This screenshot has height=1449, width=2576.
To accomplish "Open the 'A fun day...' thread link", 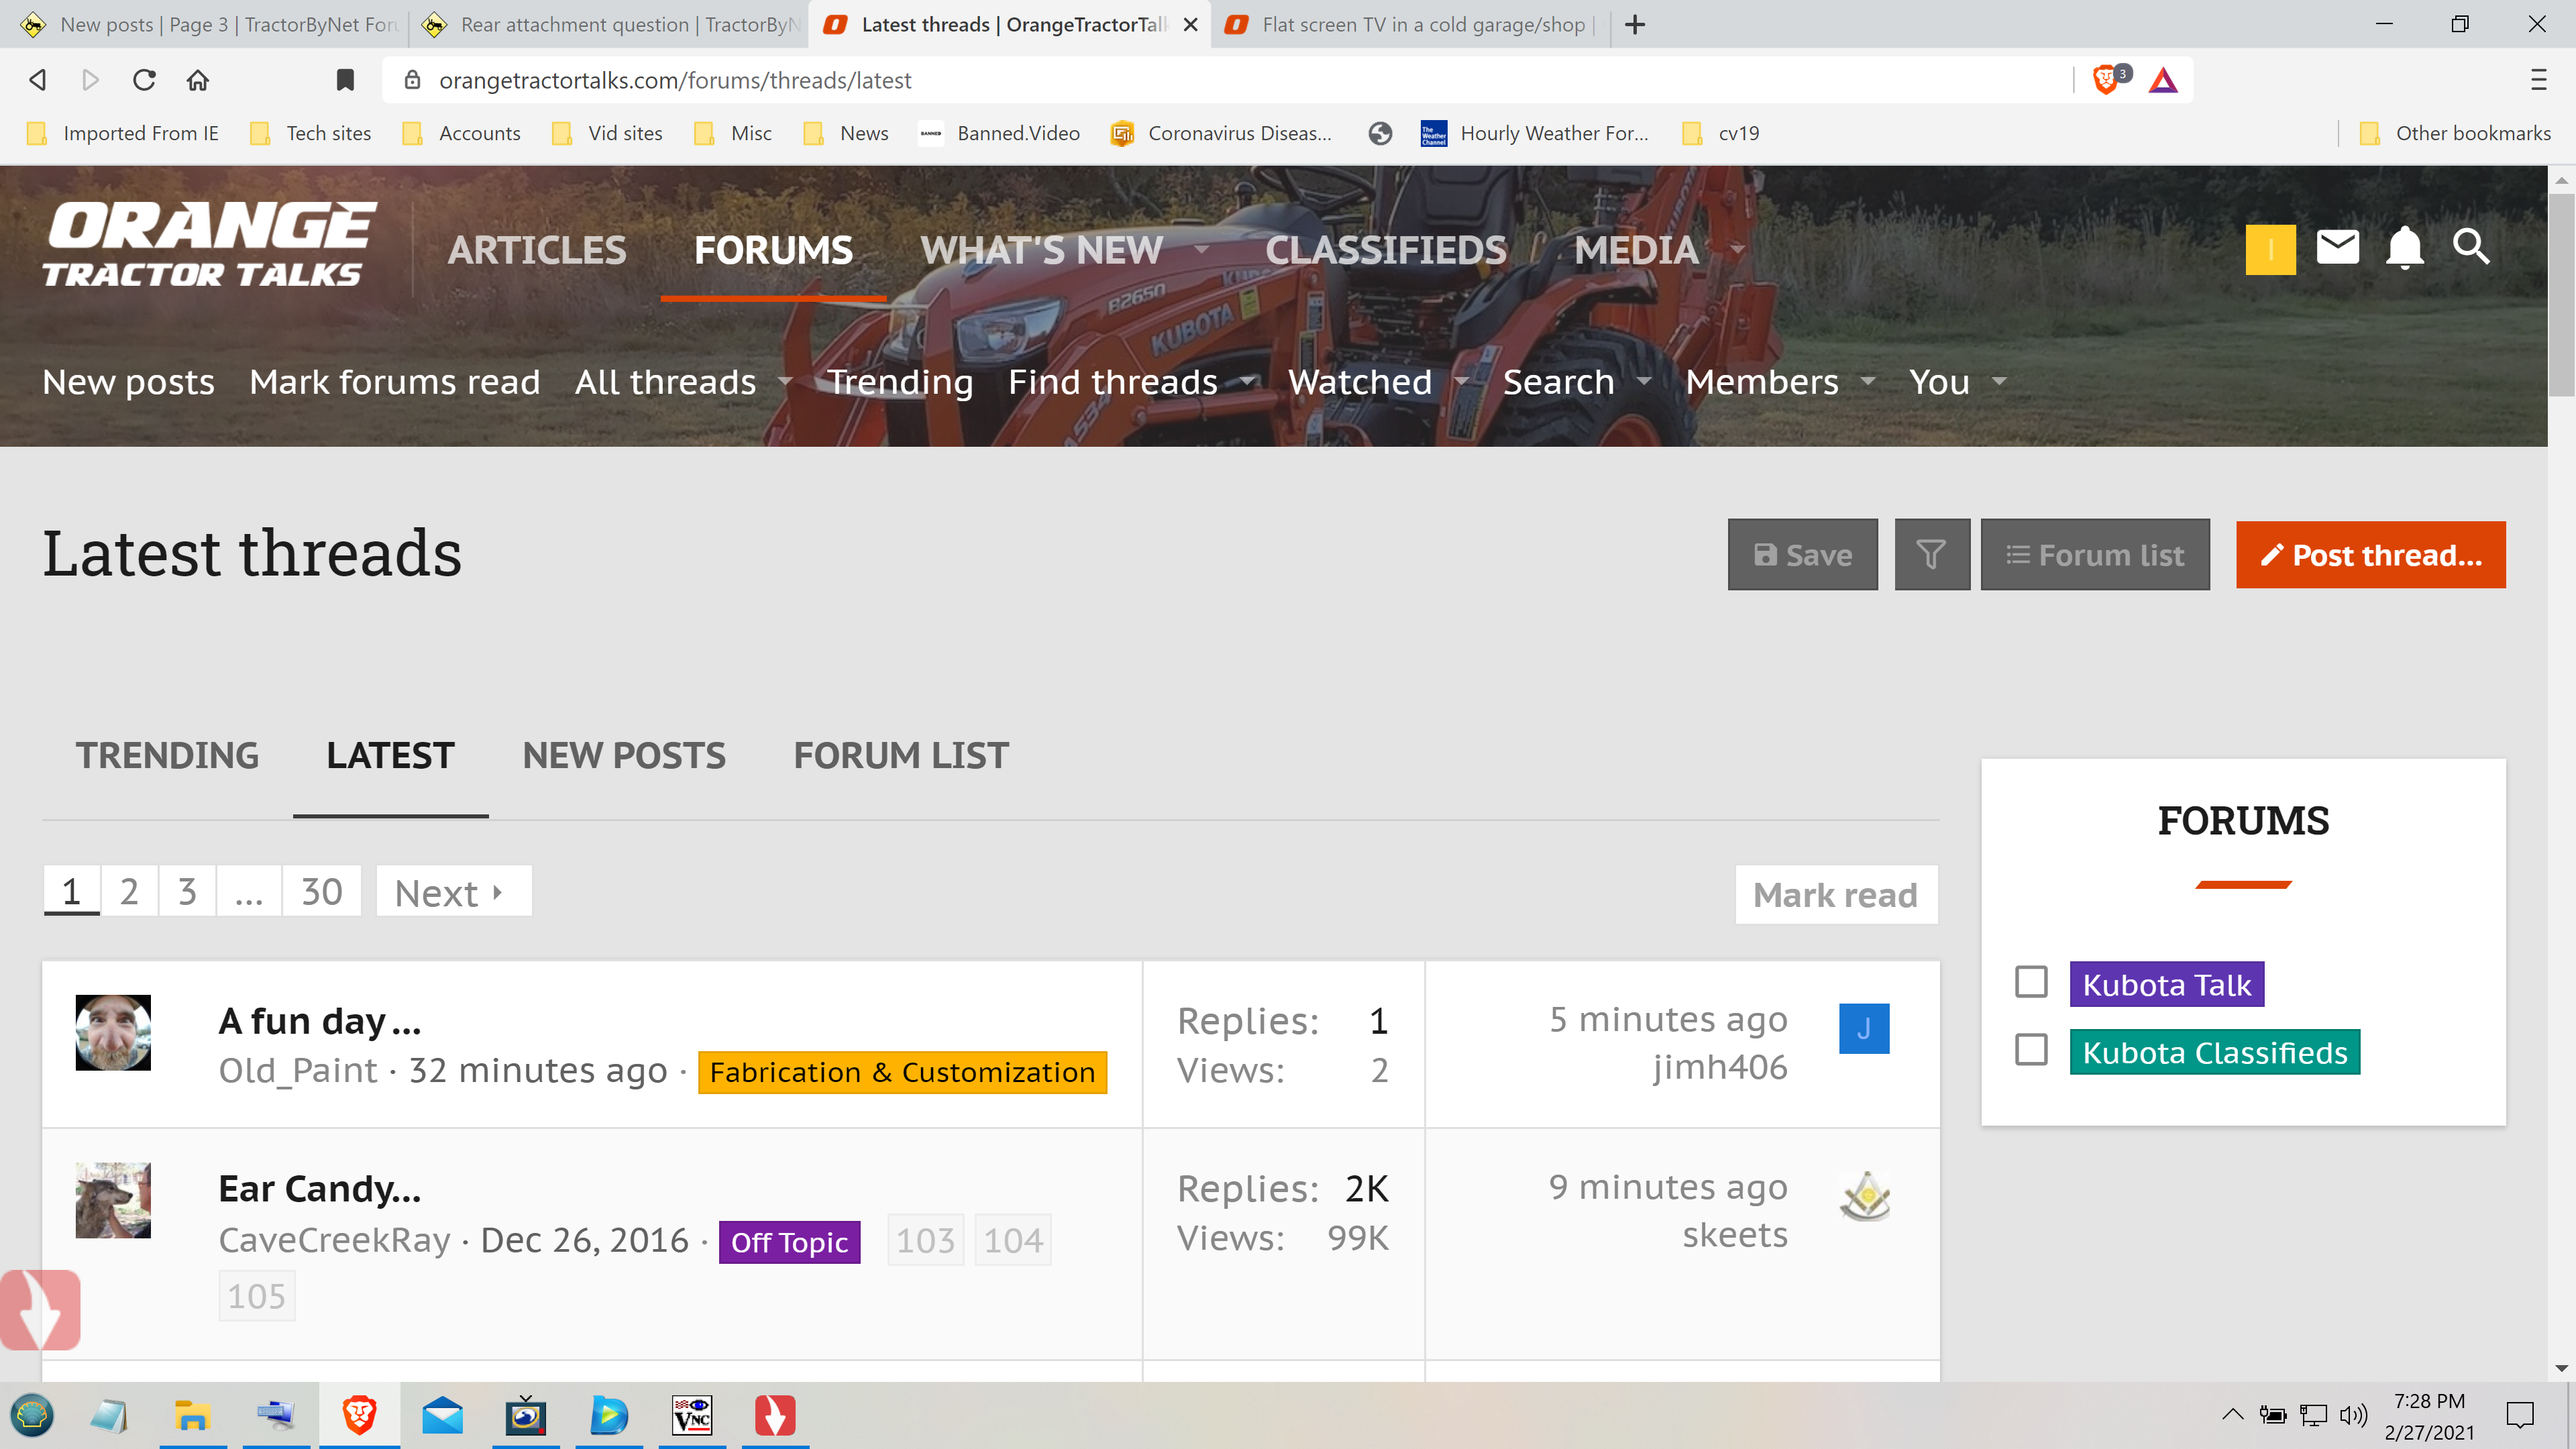I will [319, 1021].
